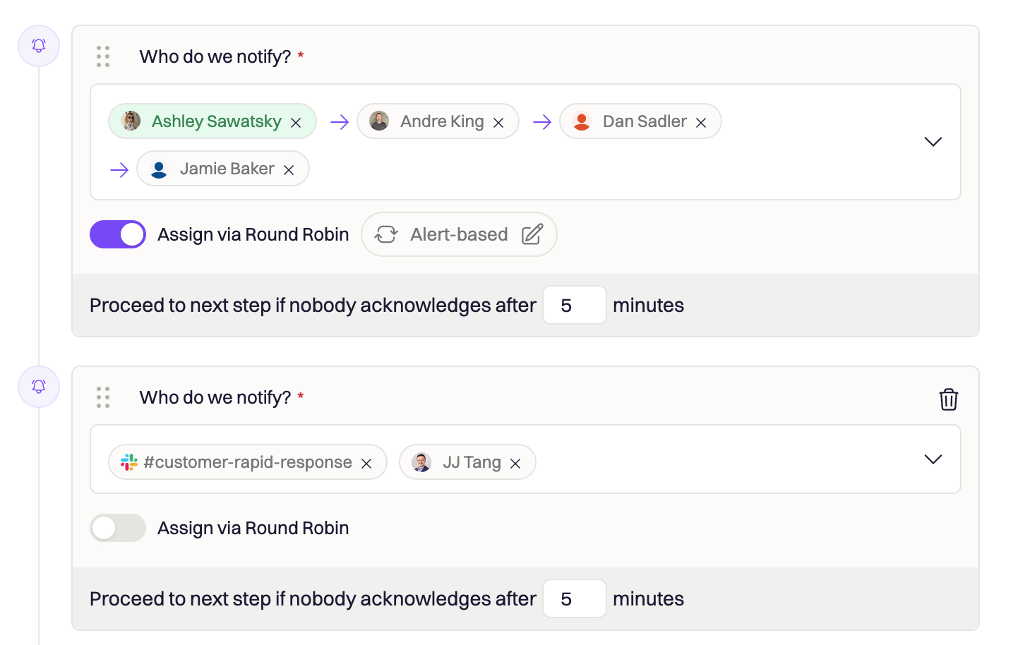The image size is (1018, 645).
Task: Expand the second step's notify dropdown
Action: click(933, 459)
